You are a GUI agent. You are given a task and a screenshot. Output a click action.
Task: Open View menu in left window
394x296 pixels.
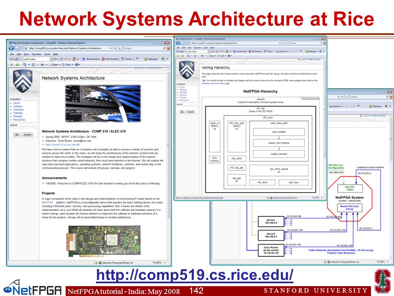(26, 54)
